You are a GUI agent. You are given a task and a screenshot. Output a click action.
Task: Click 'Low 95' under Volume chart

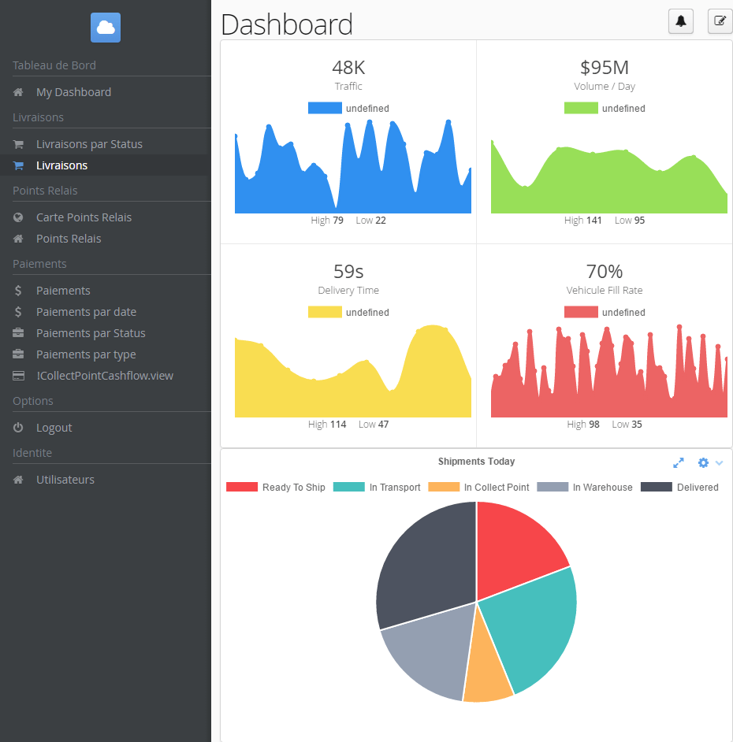tap(630, 221)
